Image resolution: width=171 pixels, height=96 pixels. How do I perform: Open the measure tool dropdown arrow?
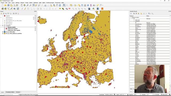96,5
